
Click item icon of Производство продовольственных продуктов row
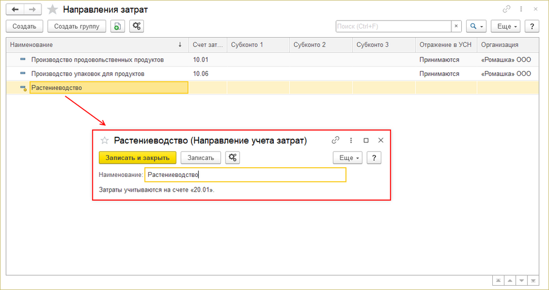tap(23, 60)
